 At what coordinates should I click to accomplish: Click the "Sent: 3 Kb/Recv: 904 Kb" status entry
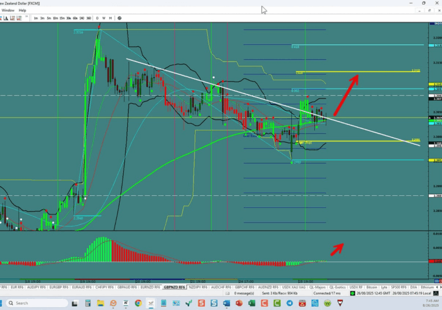click(x=280, y=293)
